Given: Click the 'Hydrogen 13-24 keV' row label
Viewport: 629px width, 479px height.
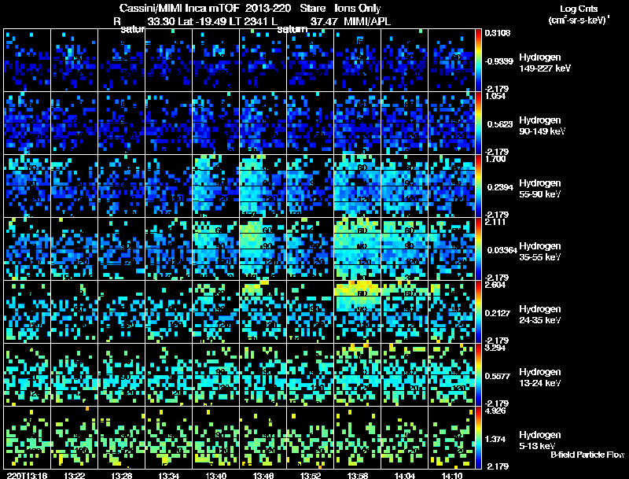Looking at the screenshot, I should pyautogui.click(x=540, y=378).
